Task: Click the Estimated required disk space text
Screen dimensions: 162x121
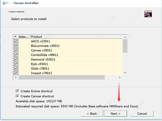Action: (x=77, y=106)
